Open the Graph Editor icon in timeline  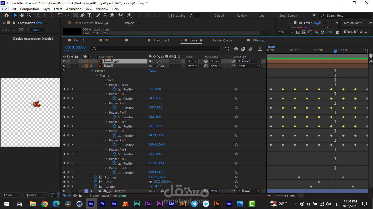260,49
